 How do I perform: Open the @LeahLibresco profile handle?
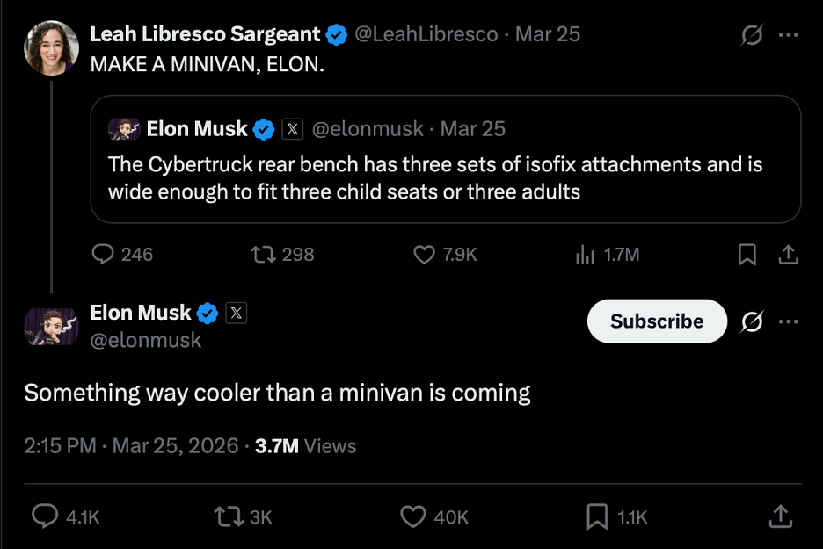click(425, 34)
